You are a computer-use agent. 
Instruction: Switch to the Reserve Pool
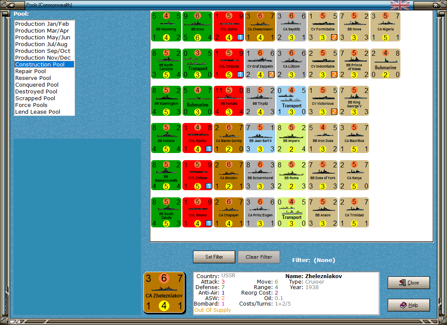pyautogui.click(x=44, y=78)
